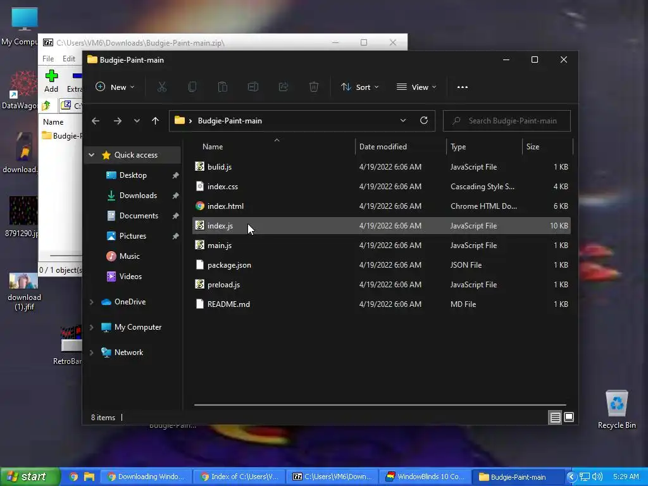This screenshot has width=648, height=486.
Task: Select the index.css file icon
Action: 199,187
